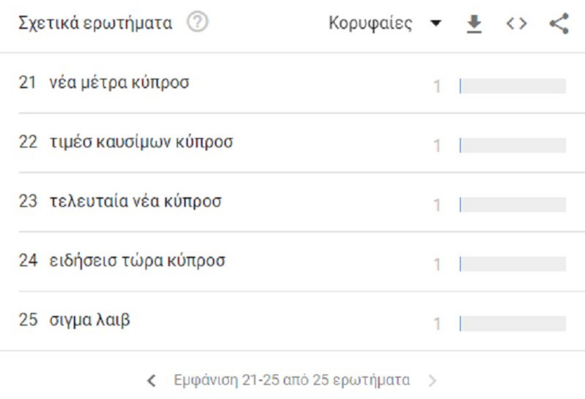The image size is (585, 399).
Task: Click the bar for νέα μέτρα κύπροσ
Action: (x=513, y=86)
